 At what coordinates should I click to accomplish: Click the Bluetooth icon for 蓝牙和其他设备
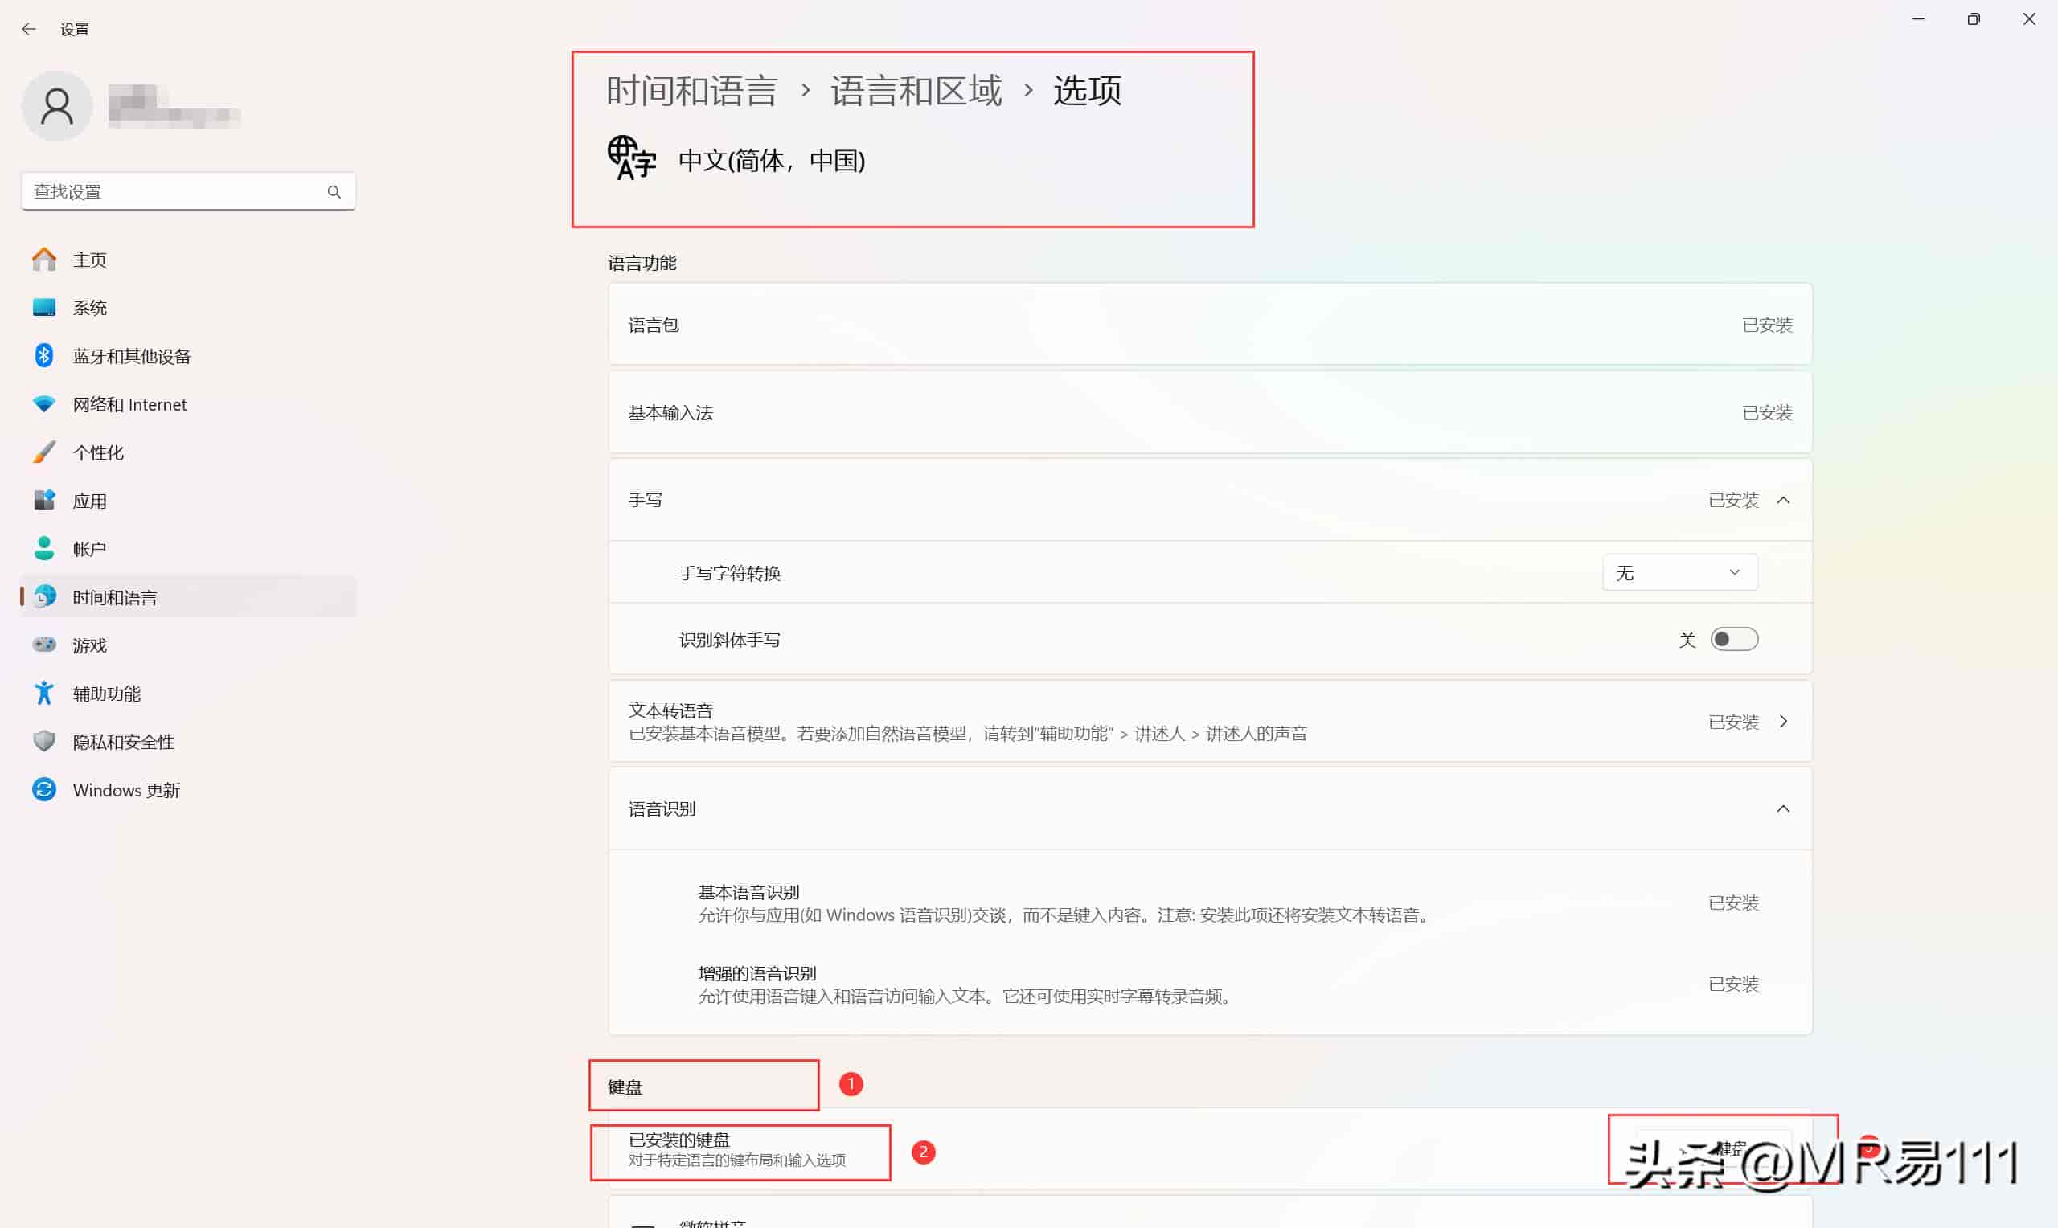pyautogui.click(x=44, y=356)
